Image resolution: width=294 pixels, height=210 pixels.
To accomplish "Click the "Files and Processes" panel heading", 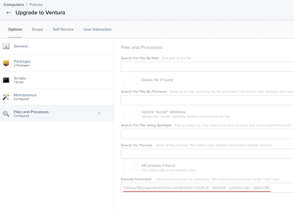I will tap(142, 47).
